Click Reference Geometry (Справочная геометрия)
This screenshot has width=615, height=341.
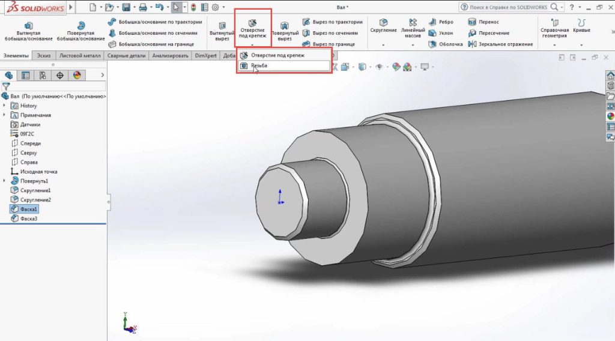554,28
